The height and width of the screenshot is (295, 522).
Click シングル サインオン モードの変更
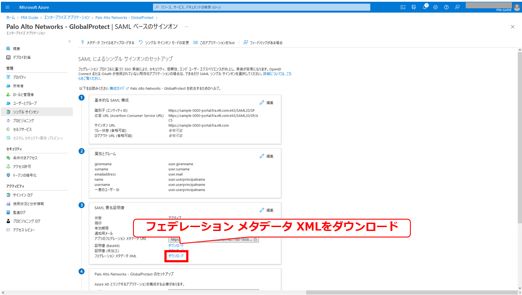(164, 43)
